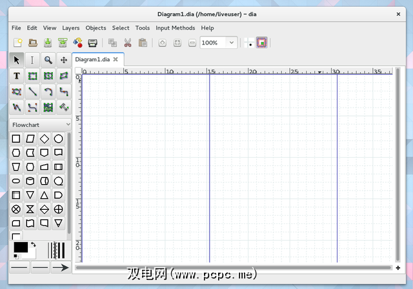Select the Outline tool
413x289 pixels.
pyautogui.click(x=64, y=107)
